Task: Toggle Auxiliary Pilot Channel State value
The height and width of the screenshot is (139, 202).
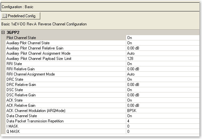Action: 162,43
